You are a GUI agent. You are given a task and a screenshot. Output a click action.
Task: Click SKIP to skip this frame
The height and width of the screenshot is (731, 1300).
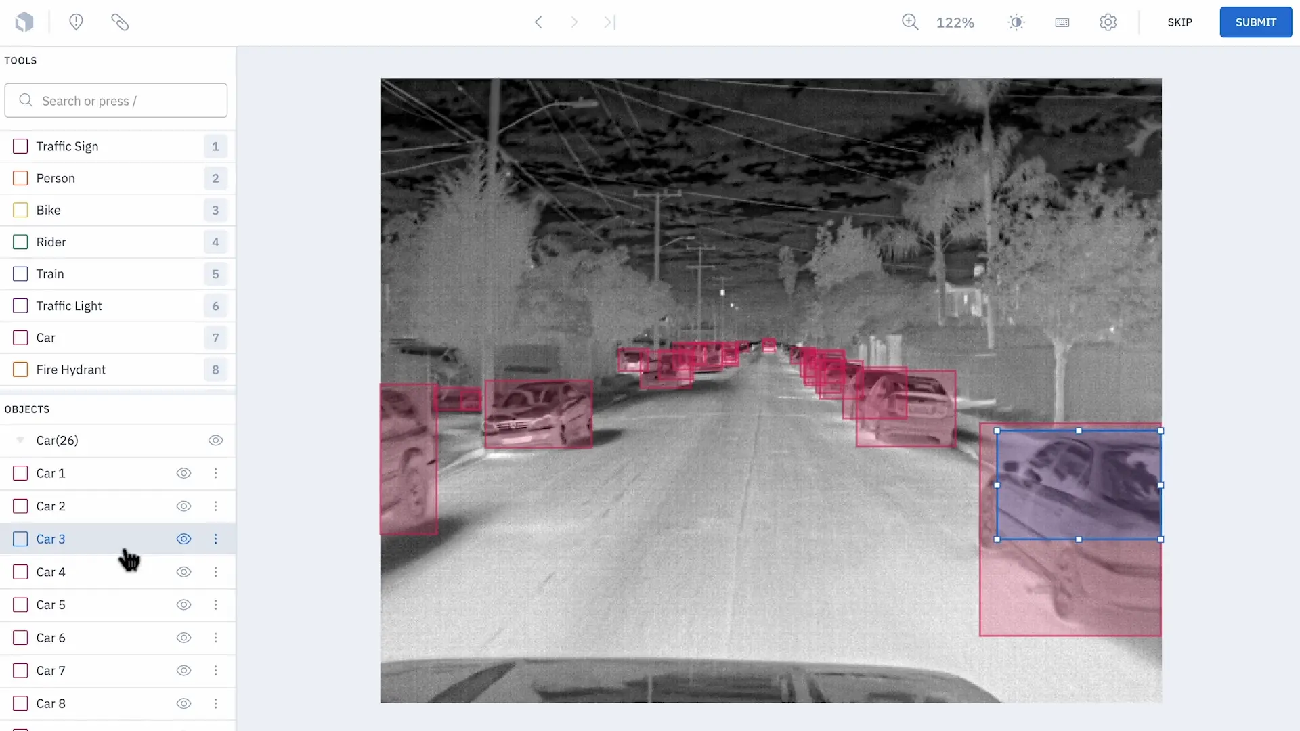point(1180,22)
